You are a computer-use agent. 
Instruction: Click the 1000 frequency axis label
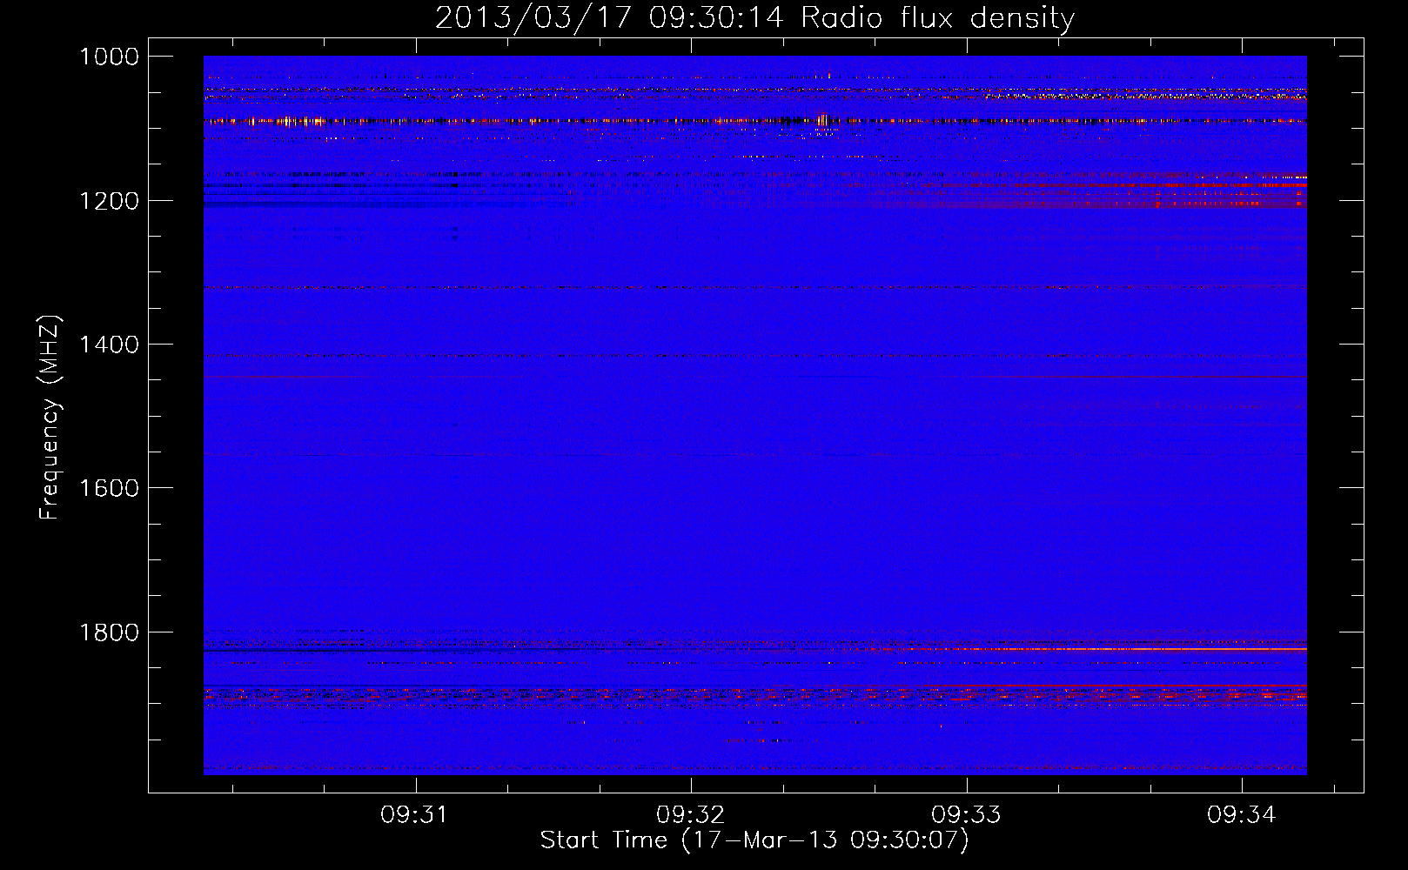tap(109, 57)
